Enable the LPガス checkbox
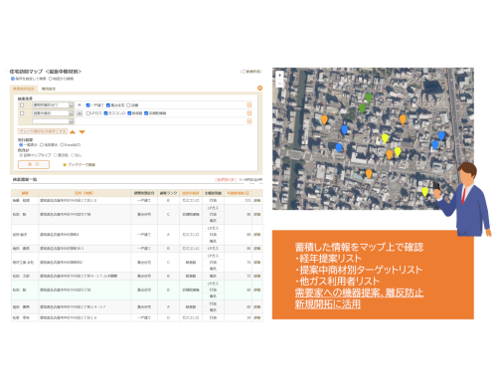 [87, 113]
